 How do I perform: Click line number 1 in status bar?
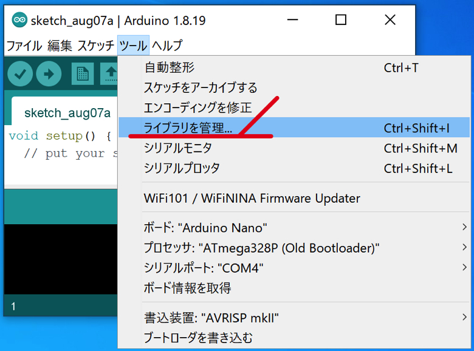[x=13, y=306]
